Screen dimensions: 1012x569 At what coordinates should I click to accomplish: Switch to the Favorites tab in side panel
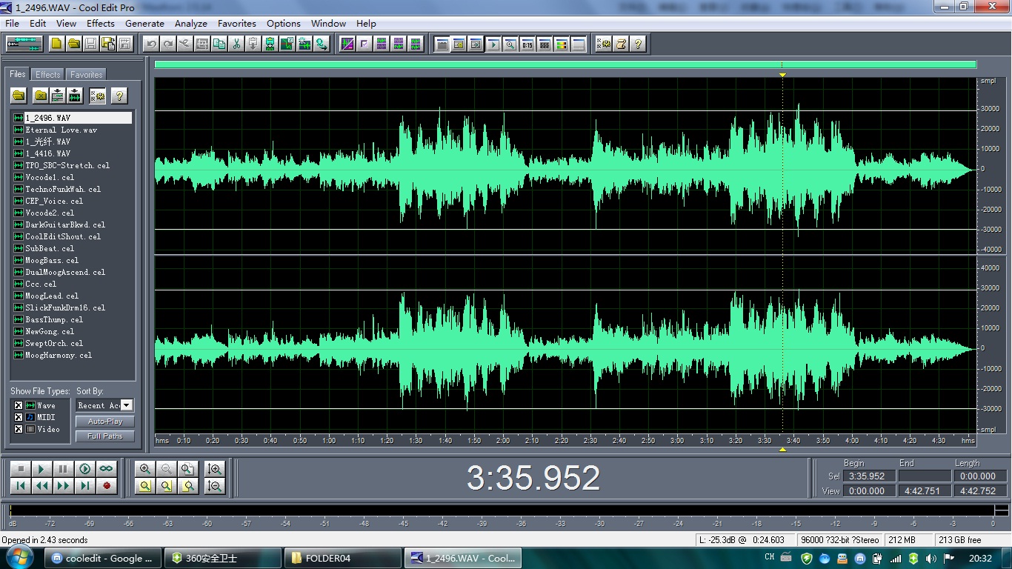[86, 74]
